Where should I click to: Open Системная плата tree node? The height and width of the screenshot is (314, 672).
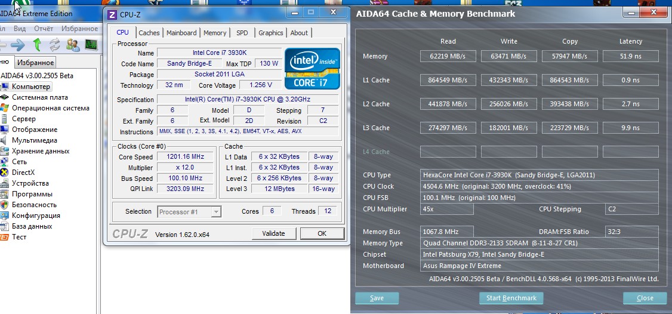[x=39, y=97]
